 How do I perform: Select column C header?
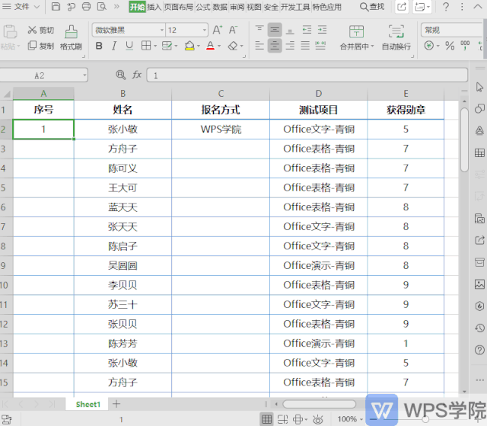[x=221, y=94]
